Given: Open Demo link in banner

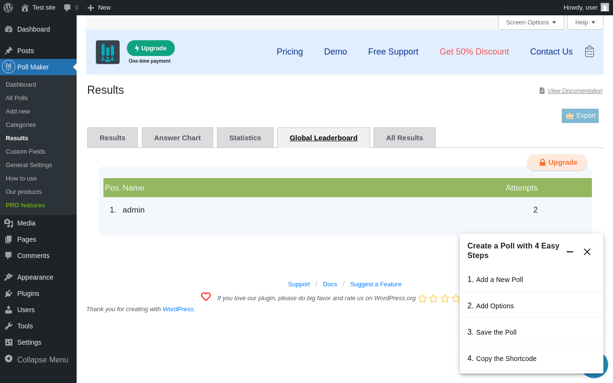Looking at the screenshot, I should (335, 52).
